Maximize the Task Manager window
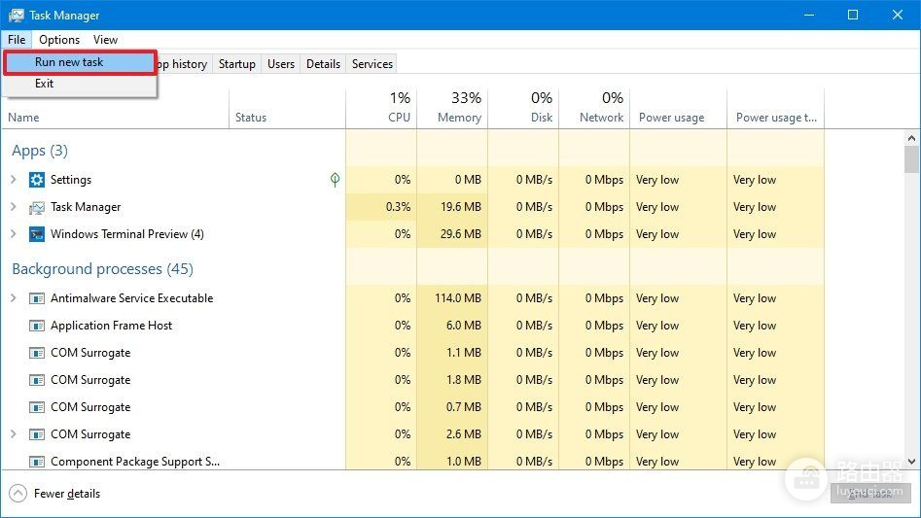921x518 pixels. [853, 15]
